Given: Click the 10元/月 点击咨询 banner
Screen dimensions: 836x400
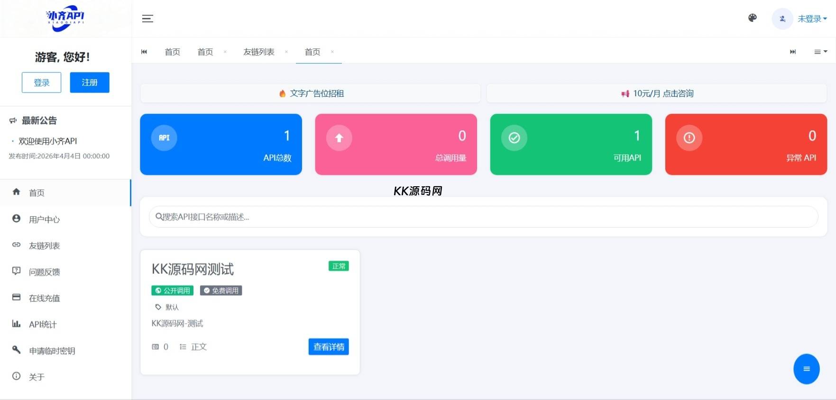Looking at the screenshot, I should click(x=657, y=93).
